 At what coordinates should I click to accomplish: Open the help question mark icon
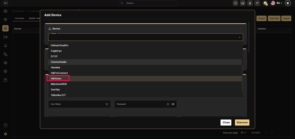6,125
